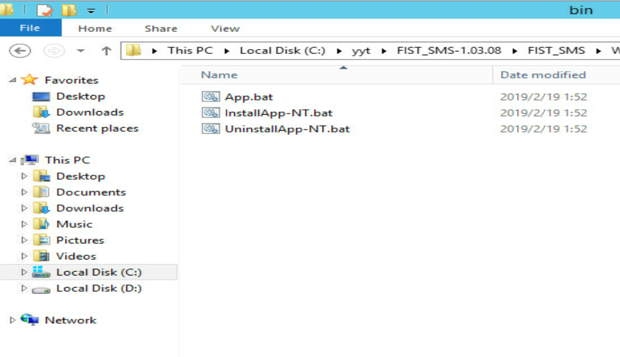
Task: Open the dropdown arrow after 'yyt' in the address bar
Action: click(383, 51)
